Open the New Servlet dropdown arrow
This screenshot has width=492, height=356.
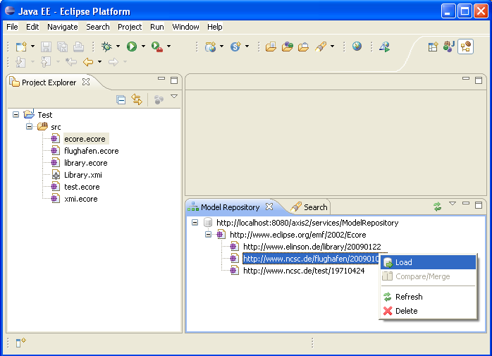[x=247, y=47]
